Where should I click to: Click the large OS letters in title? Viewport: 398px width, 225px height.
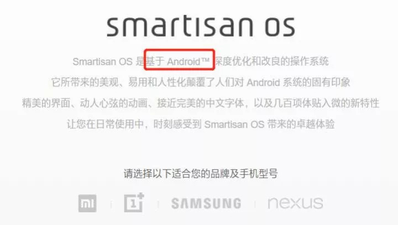pos(280,27)
